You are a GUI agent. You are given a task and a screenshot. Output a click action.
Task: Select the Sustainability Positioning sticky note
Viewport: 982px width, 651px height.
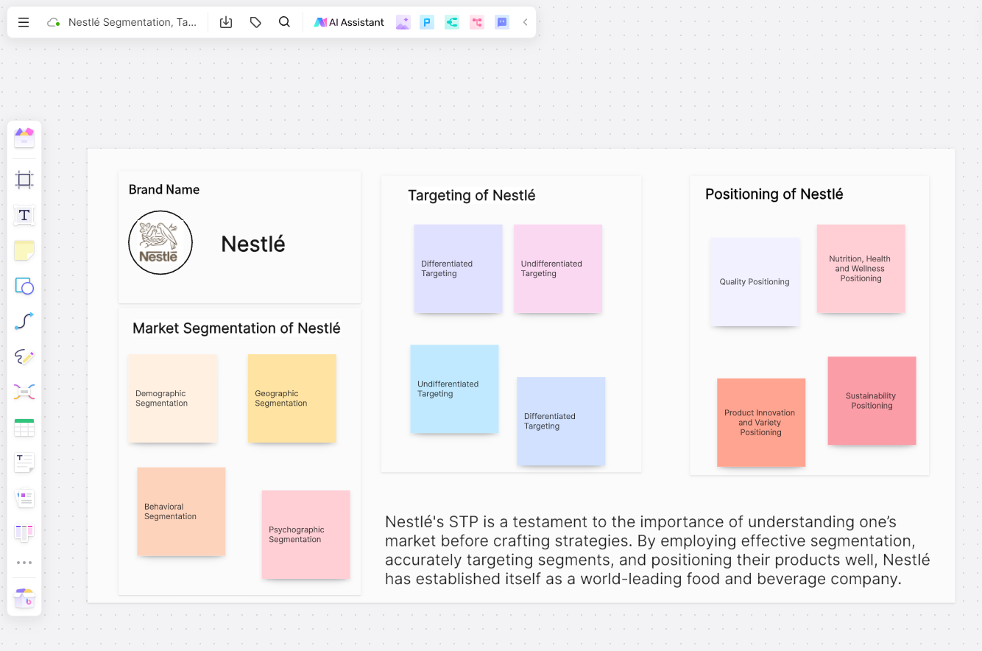(872, 401)
